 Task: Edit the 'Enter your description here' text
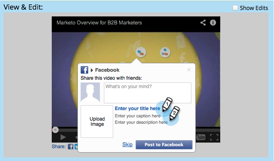coord(141,122)
